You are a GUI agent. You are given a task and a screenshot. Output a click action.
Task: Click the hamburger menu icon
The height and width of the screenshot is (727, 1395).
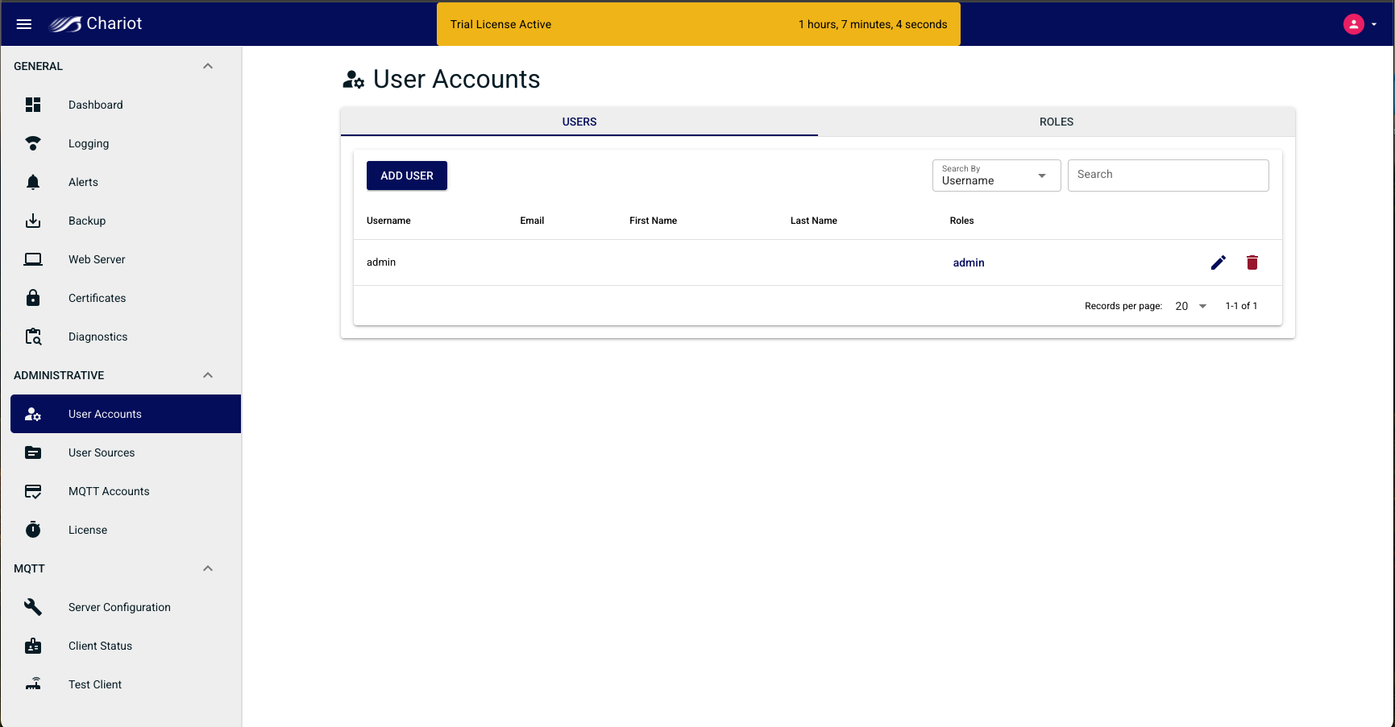point(24,24)
